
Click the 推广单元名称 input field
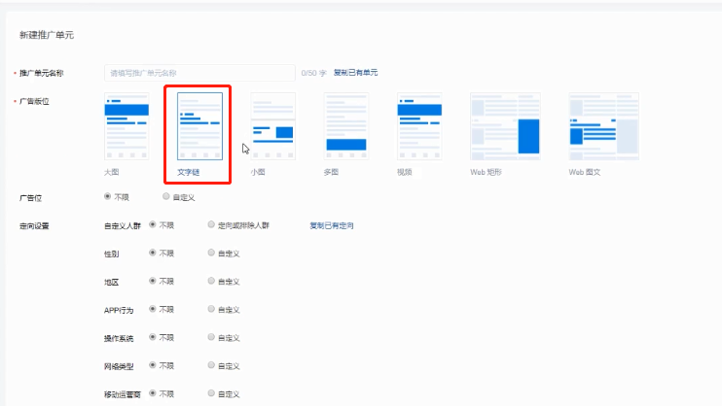coord(199,73)
